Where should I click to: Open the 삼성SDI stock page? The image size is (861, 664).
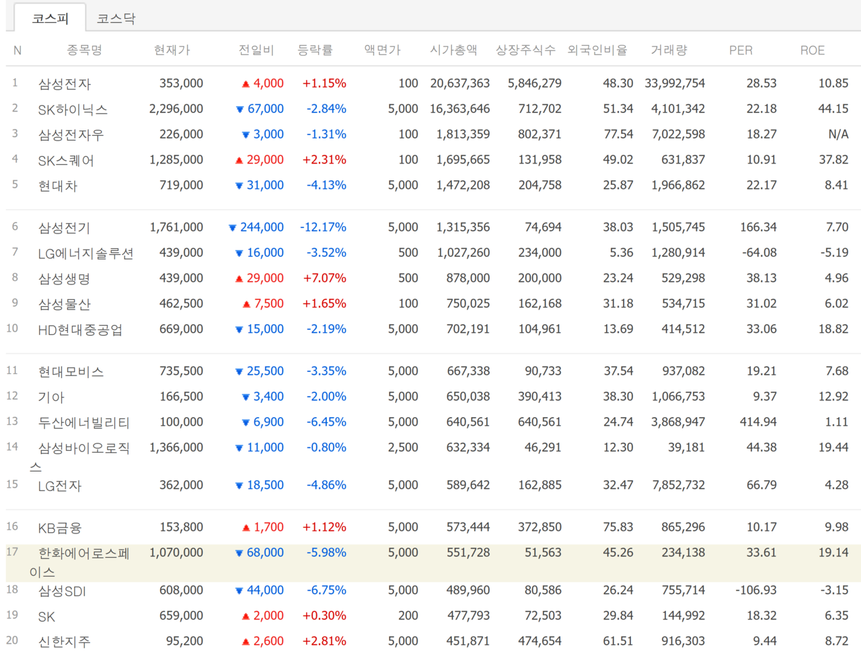coord(62,591)
